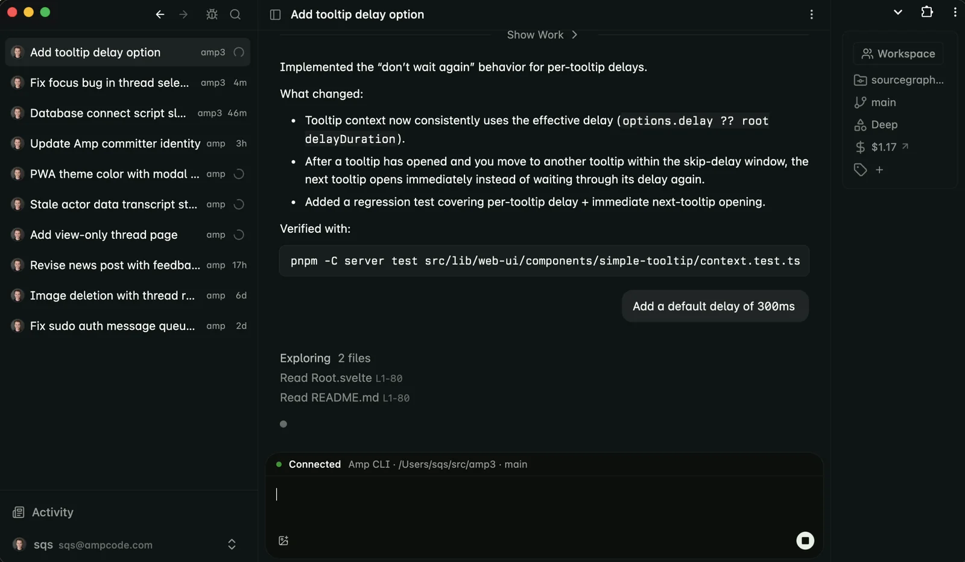This screenshot has width=965, height=562.
Task: Open the top-right vertical dots menu
Action: [x=955, y=11]
